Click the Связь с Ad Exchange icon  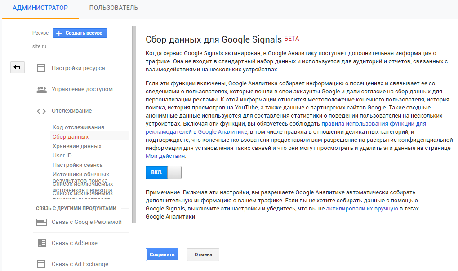point(41,264)
